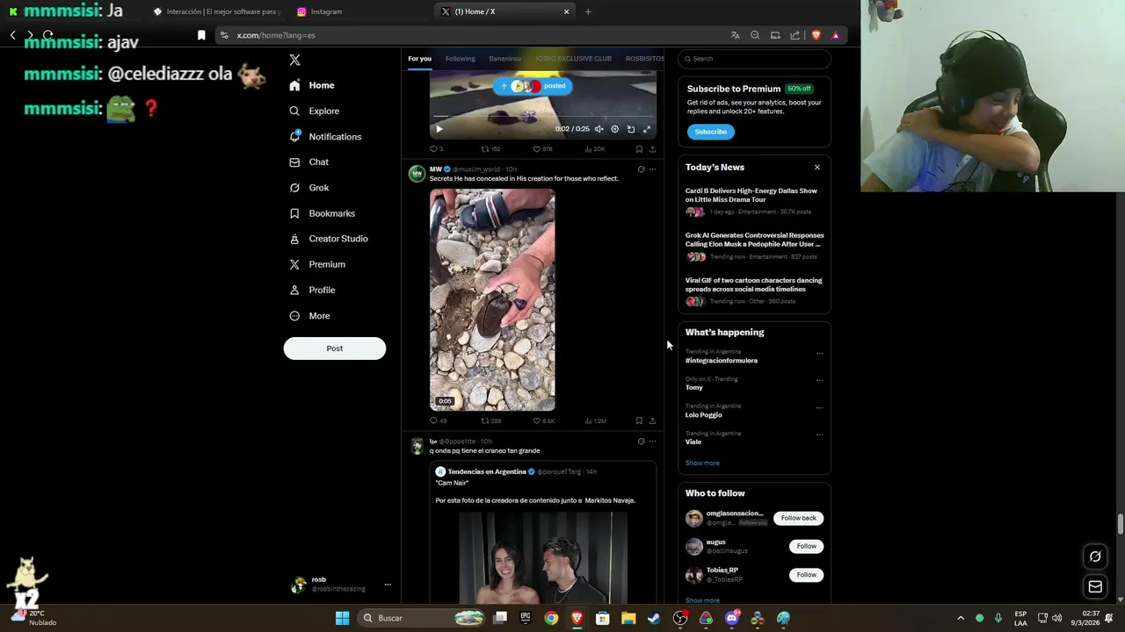Screen dimensions: 1125x632
Task: Bookmark the MW post
Action: [639, 421]
